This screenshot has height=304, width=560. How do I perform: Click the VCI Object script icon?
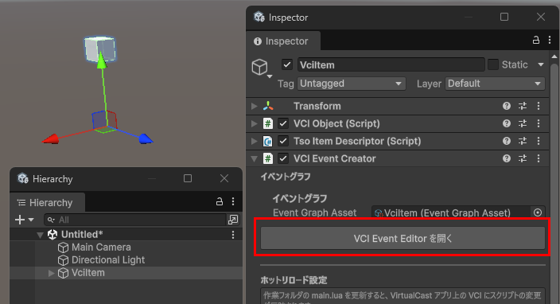(x=268, y=123)
